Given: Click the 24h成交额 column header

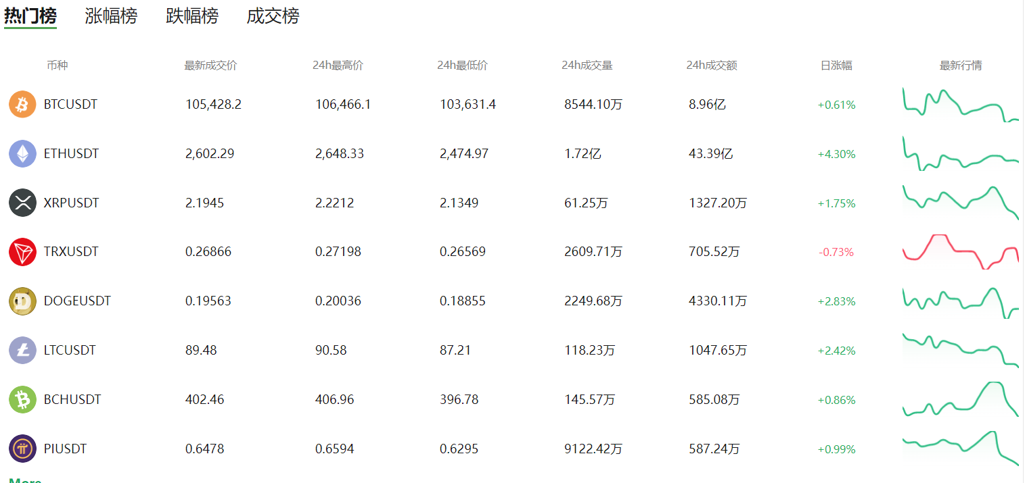Looking at the screenshot, I should pyautogui.click(x=712, y=66).
